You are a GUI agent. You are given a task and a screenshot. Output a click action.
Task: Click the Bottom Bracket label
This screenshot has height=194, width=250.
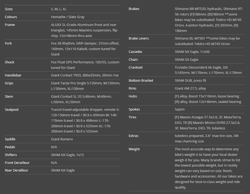141,81
